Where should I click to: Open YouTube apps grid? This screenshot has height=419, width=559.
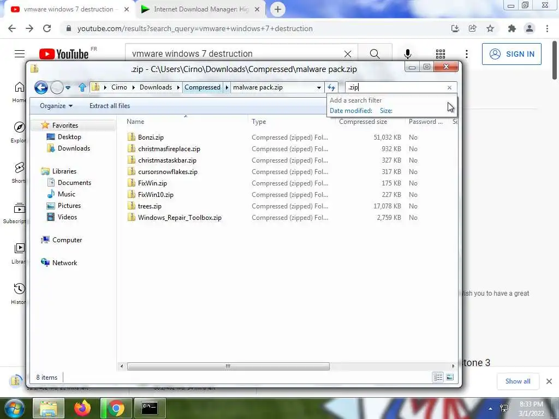(441, 54)
